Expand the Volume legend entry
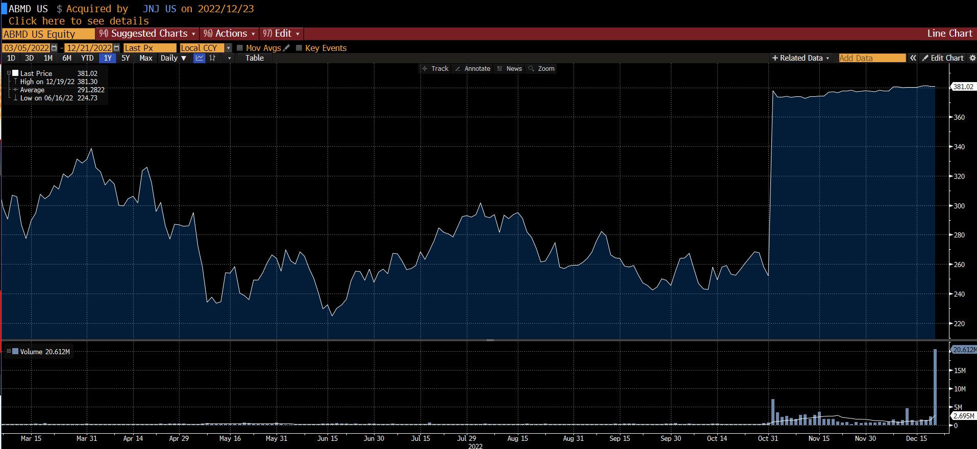Screen dimensions: 977x449 [9, 351]
